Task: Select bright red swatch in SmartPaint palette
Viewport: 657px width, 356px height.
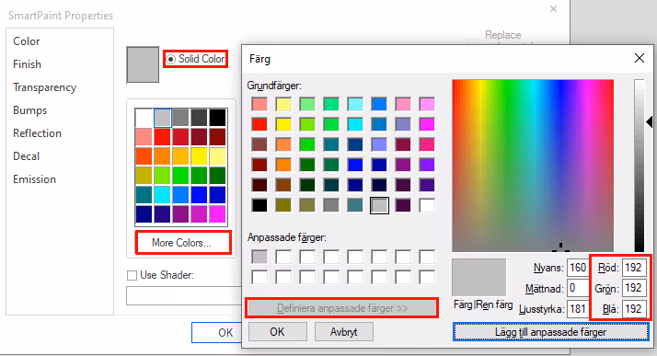Action: 163,137
